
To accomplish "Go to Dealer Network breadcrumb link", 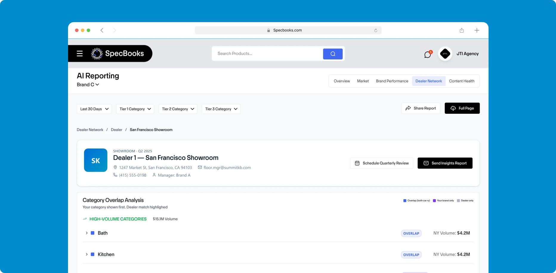I will (x=90, y=130).
